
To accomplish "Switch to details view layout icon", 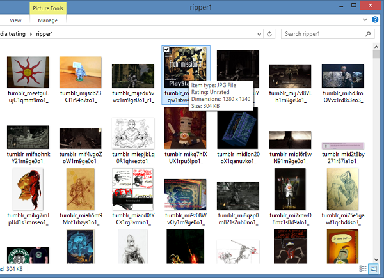I will (363, 268).
